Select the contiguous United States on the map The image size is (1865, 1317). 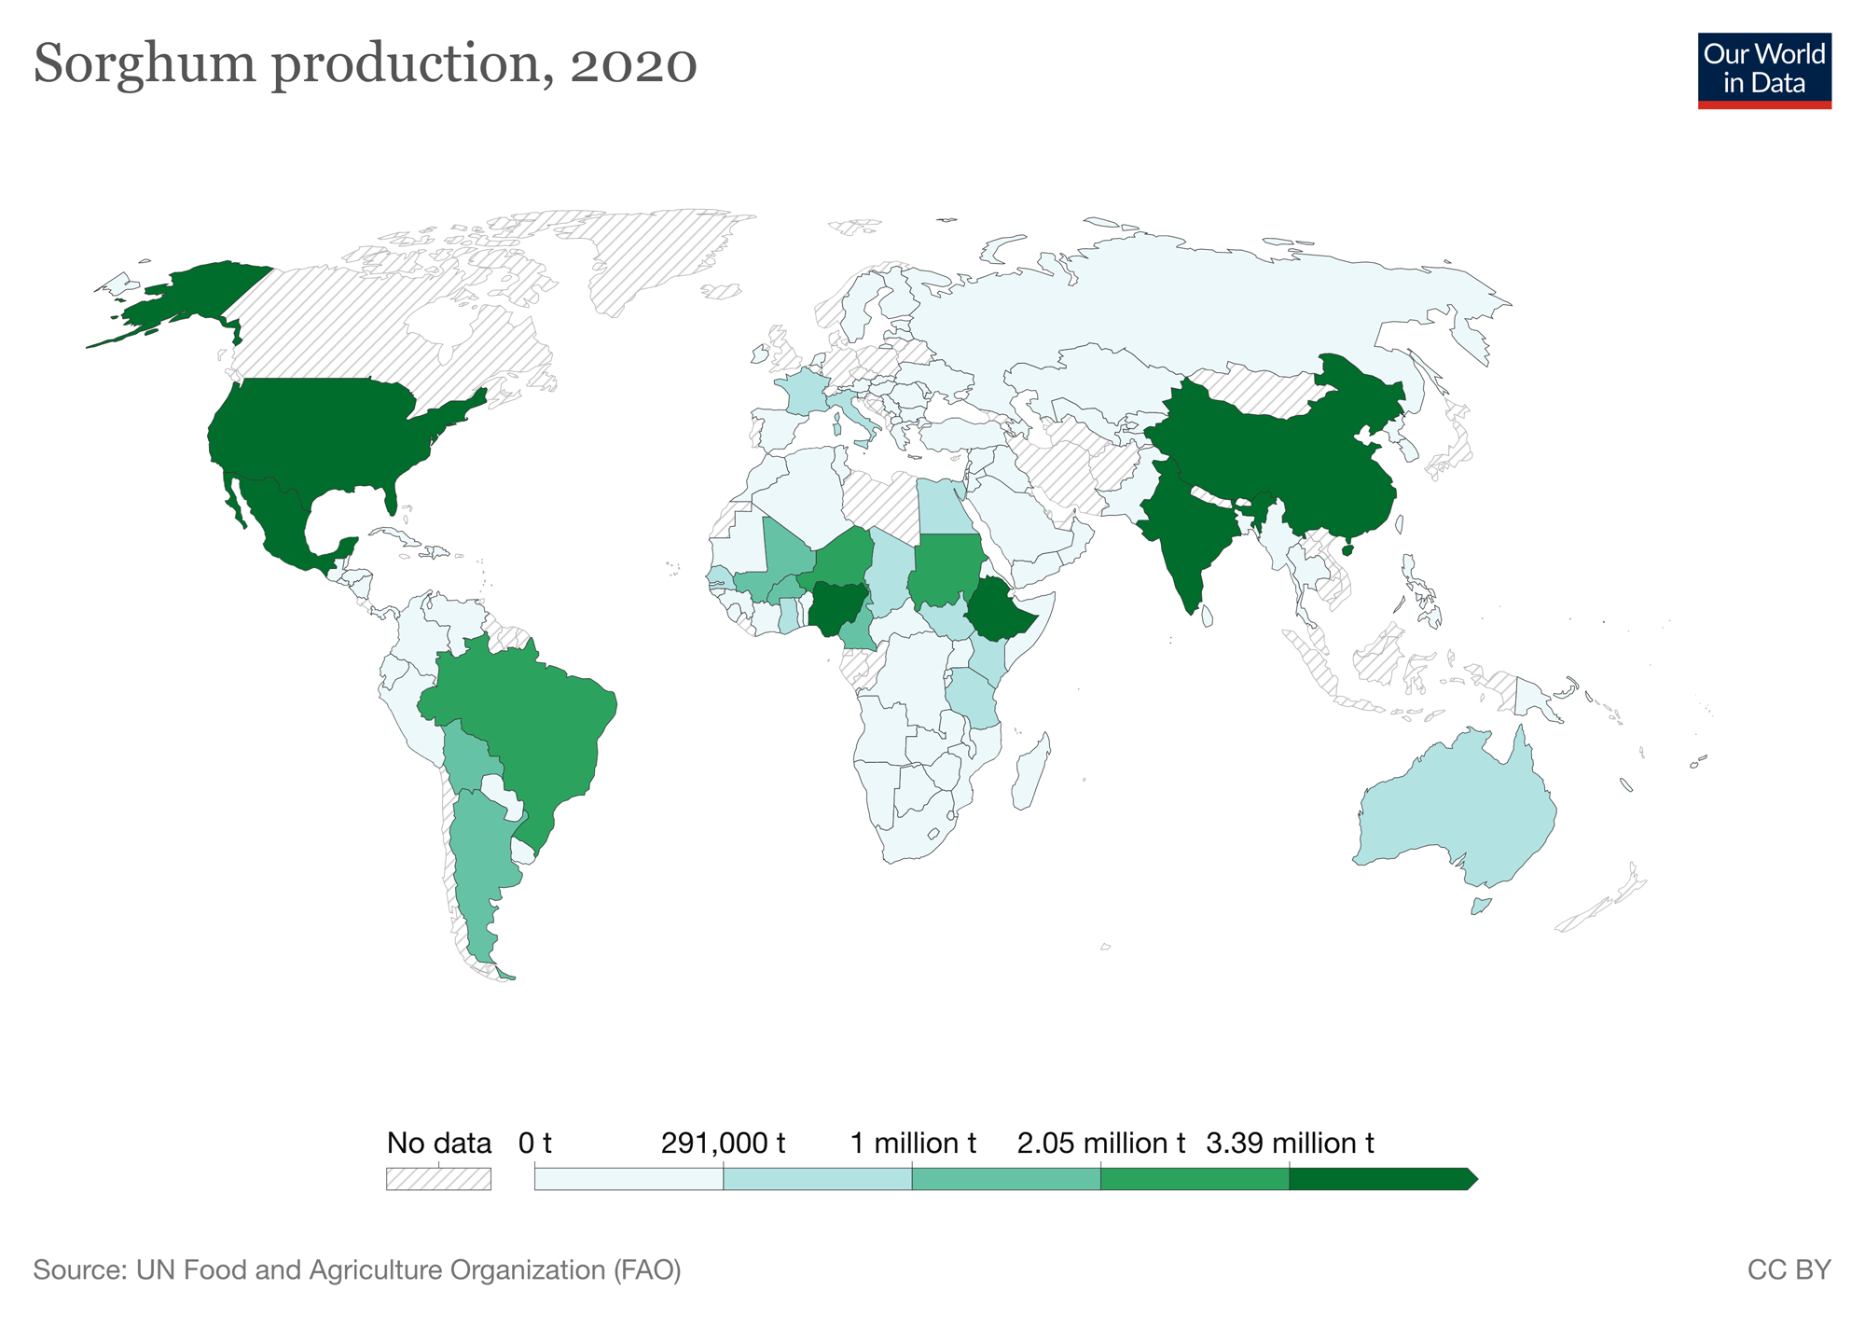point(326,429)
